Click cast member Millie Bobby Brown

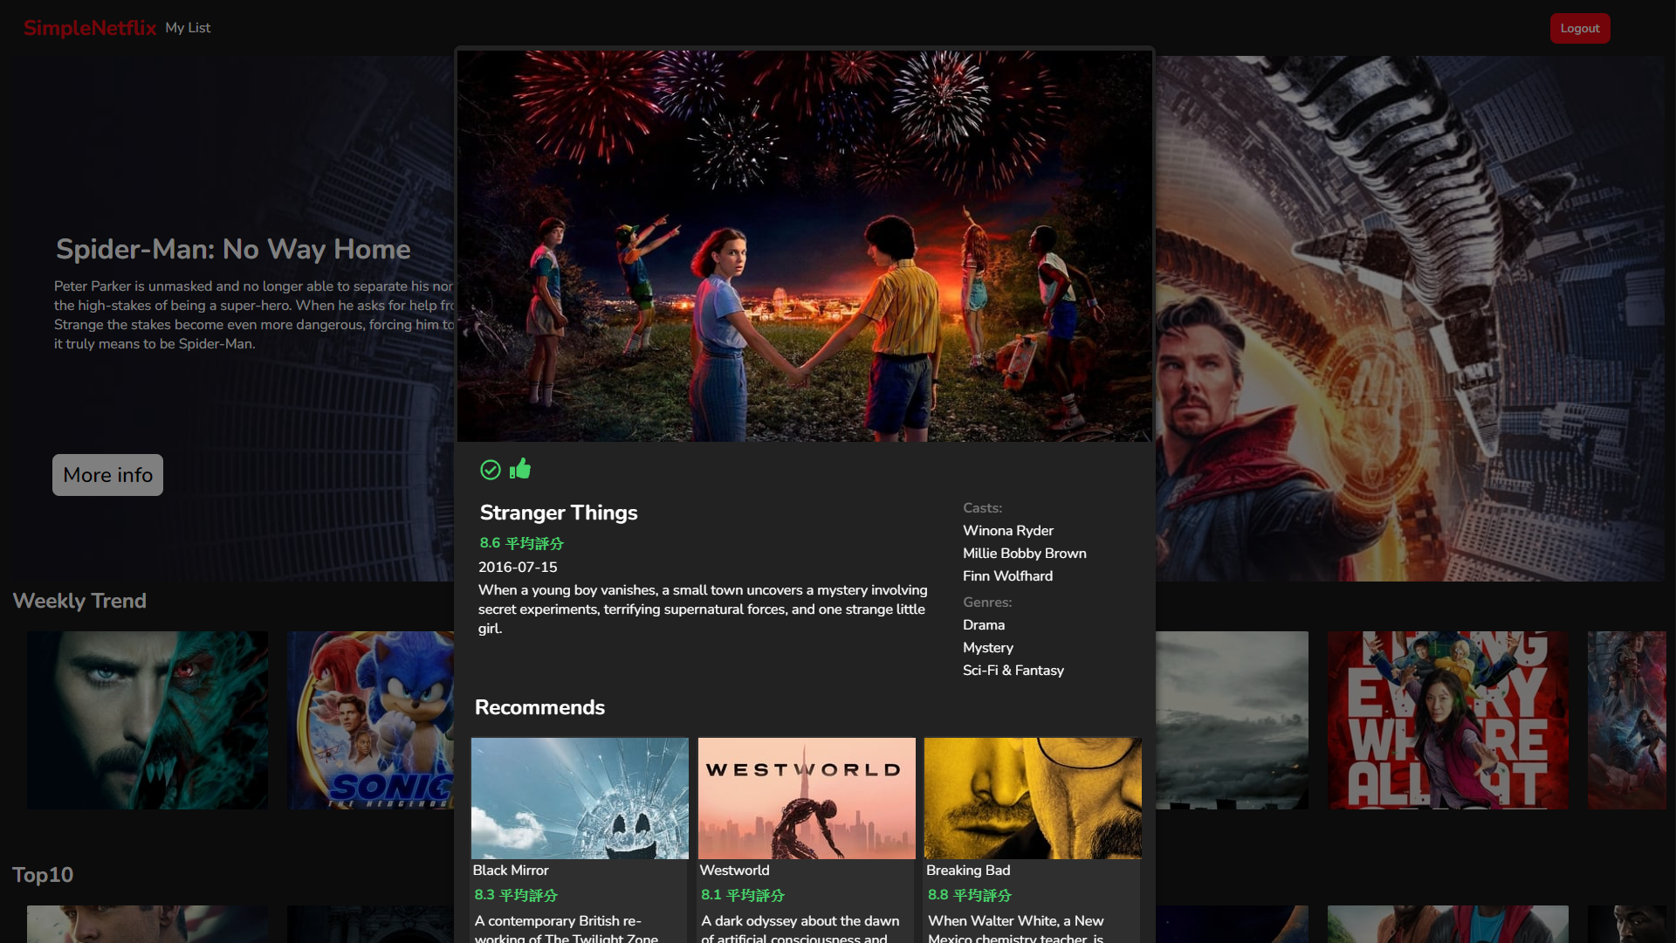coord(1024,554)
